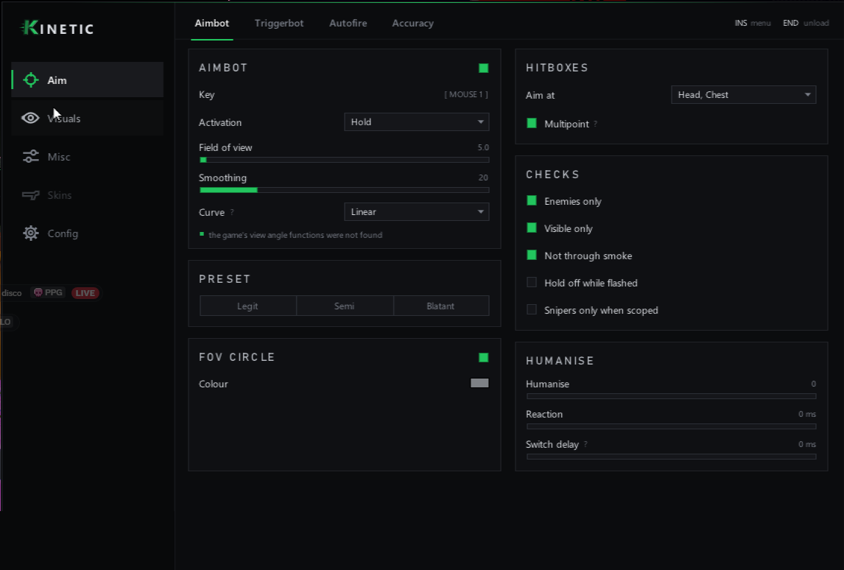Screen dimensions: 844x570
Task: Toggle the FOV Circle enable switch
Action: point(483,357)
